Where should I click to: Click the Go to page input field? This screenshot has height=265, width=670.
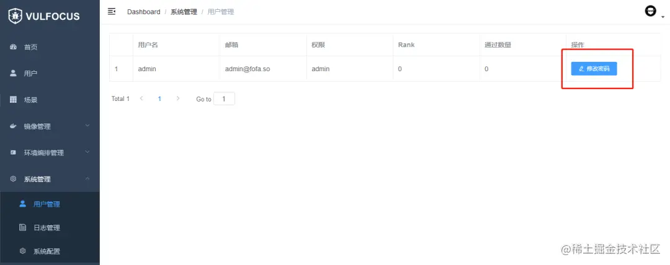[225, 99]
